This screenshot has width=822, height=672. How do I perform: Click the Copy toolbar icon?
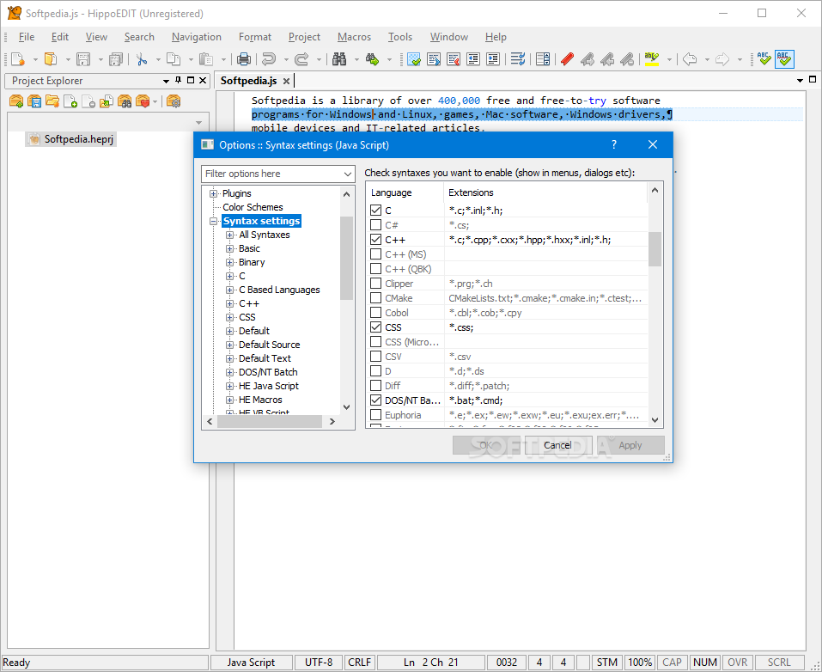(174, 58)
